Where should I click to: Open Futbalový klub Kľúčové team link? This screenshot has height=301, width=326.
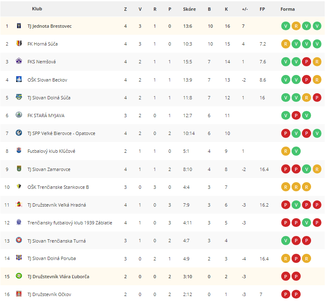[x=51, y=151]
